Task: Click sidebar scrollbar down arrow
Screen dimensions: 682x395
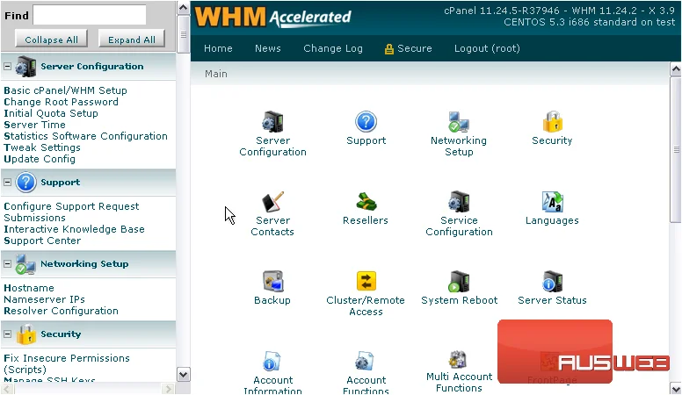Action: pos(183,375)
